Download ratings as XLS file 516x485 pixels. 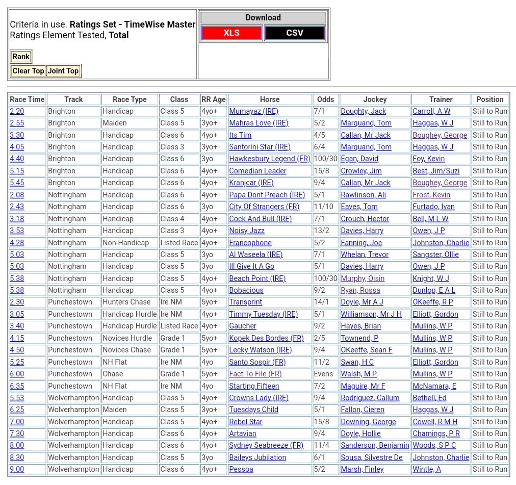(x=231, y=33)
